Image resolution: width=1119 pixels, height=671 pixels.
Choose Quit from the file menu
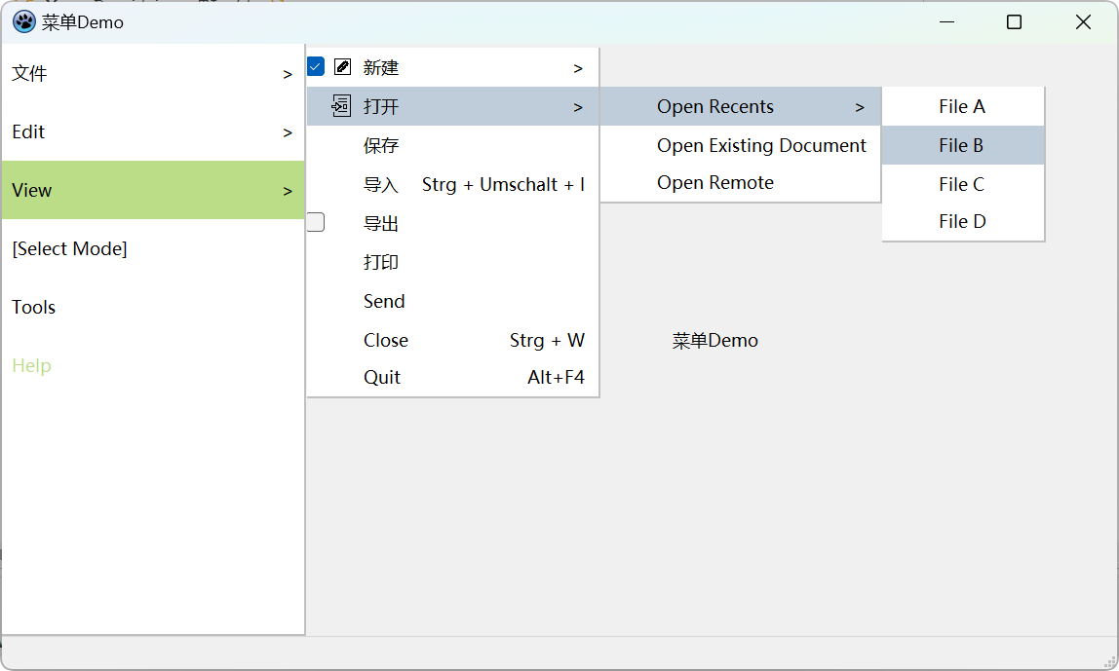[382, 377]
